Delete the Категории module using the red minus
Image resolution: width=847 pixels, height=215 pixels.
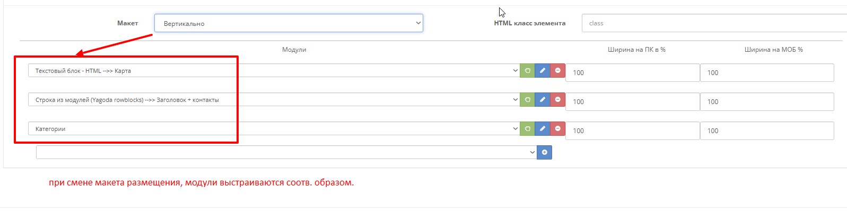pos(557,128)
